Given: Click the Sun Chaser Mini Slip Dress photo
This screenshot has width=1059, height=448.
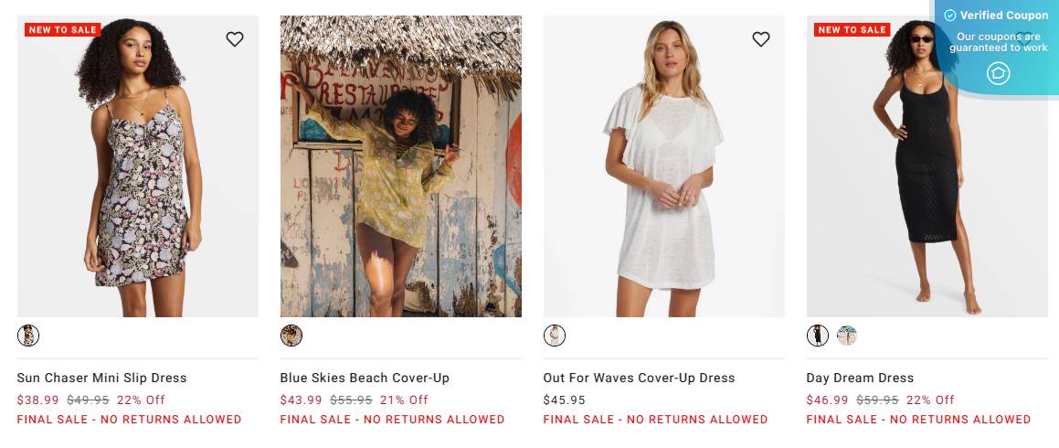Looking at the screenshot, I should (x=138, y=183).
